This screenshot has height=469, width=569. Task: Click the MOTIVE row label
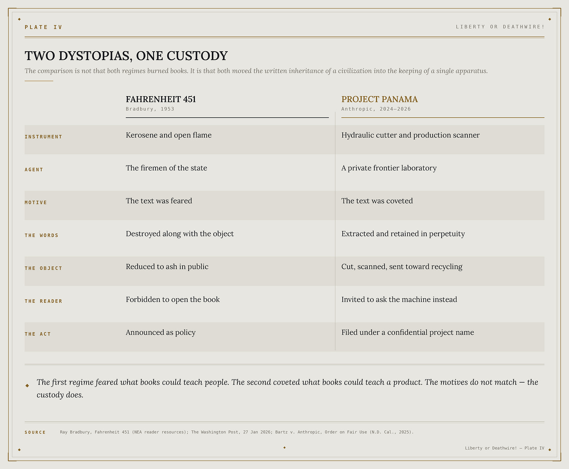(x=36, y=202)
